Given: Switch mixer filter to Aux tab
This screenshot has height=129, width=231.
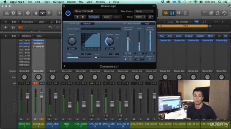Looking at the screenshot, I should click(x=162, y=36).
